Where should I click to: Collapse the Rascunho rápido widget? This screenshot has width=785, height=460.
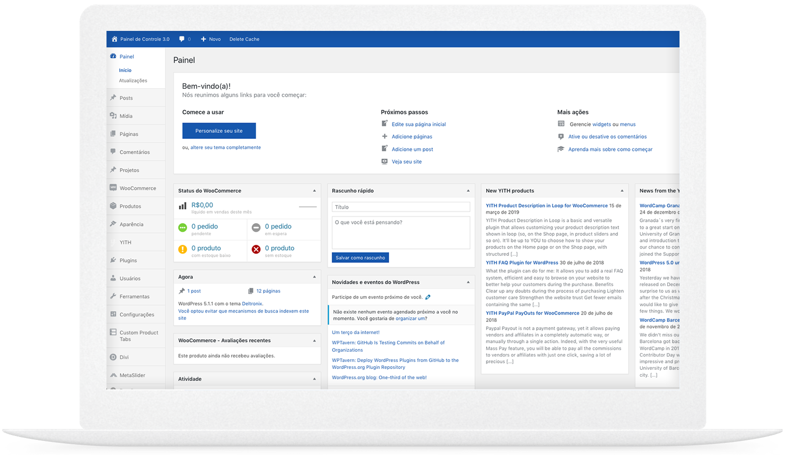(468, 191)
